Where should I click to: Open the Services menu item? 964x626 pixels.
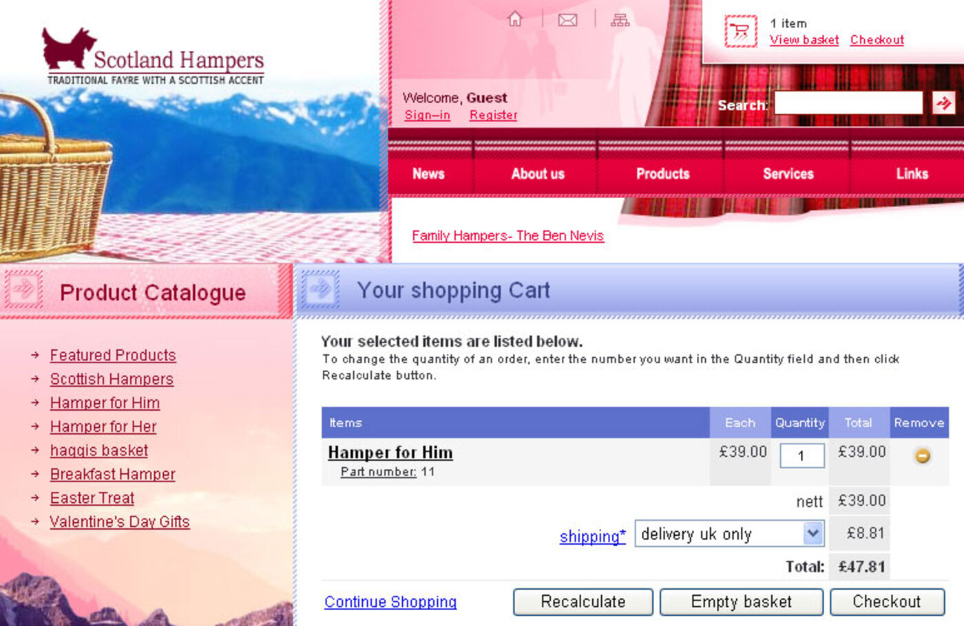[788, 174]
